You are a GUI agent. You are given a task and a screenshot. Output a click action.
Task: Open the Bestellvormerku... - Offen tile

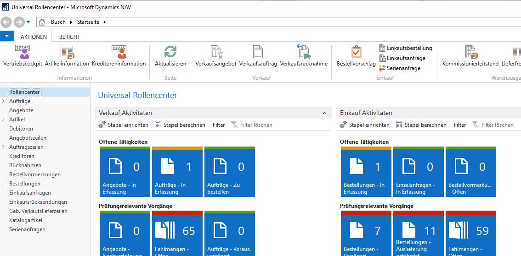point(471,172)
